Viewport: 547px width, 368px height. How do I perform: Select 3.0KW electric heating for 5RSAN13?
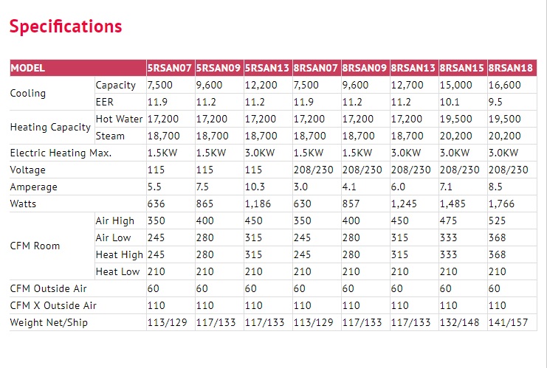[260, 153]
